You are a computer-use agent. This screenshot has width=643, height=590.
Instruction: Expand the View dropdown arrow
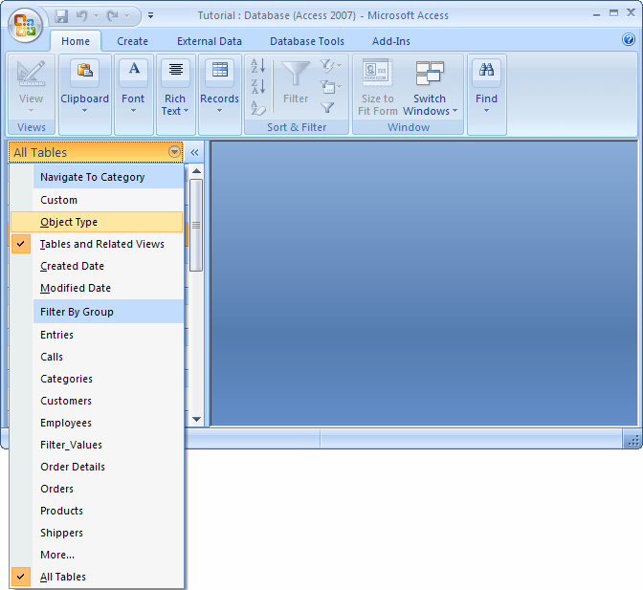[32, 111]
